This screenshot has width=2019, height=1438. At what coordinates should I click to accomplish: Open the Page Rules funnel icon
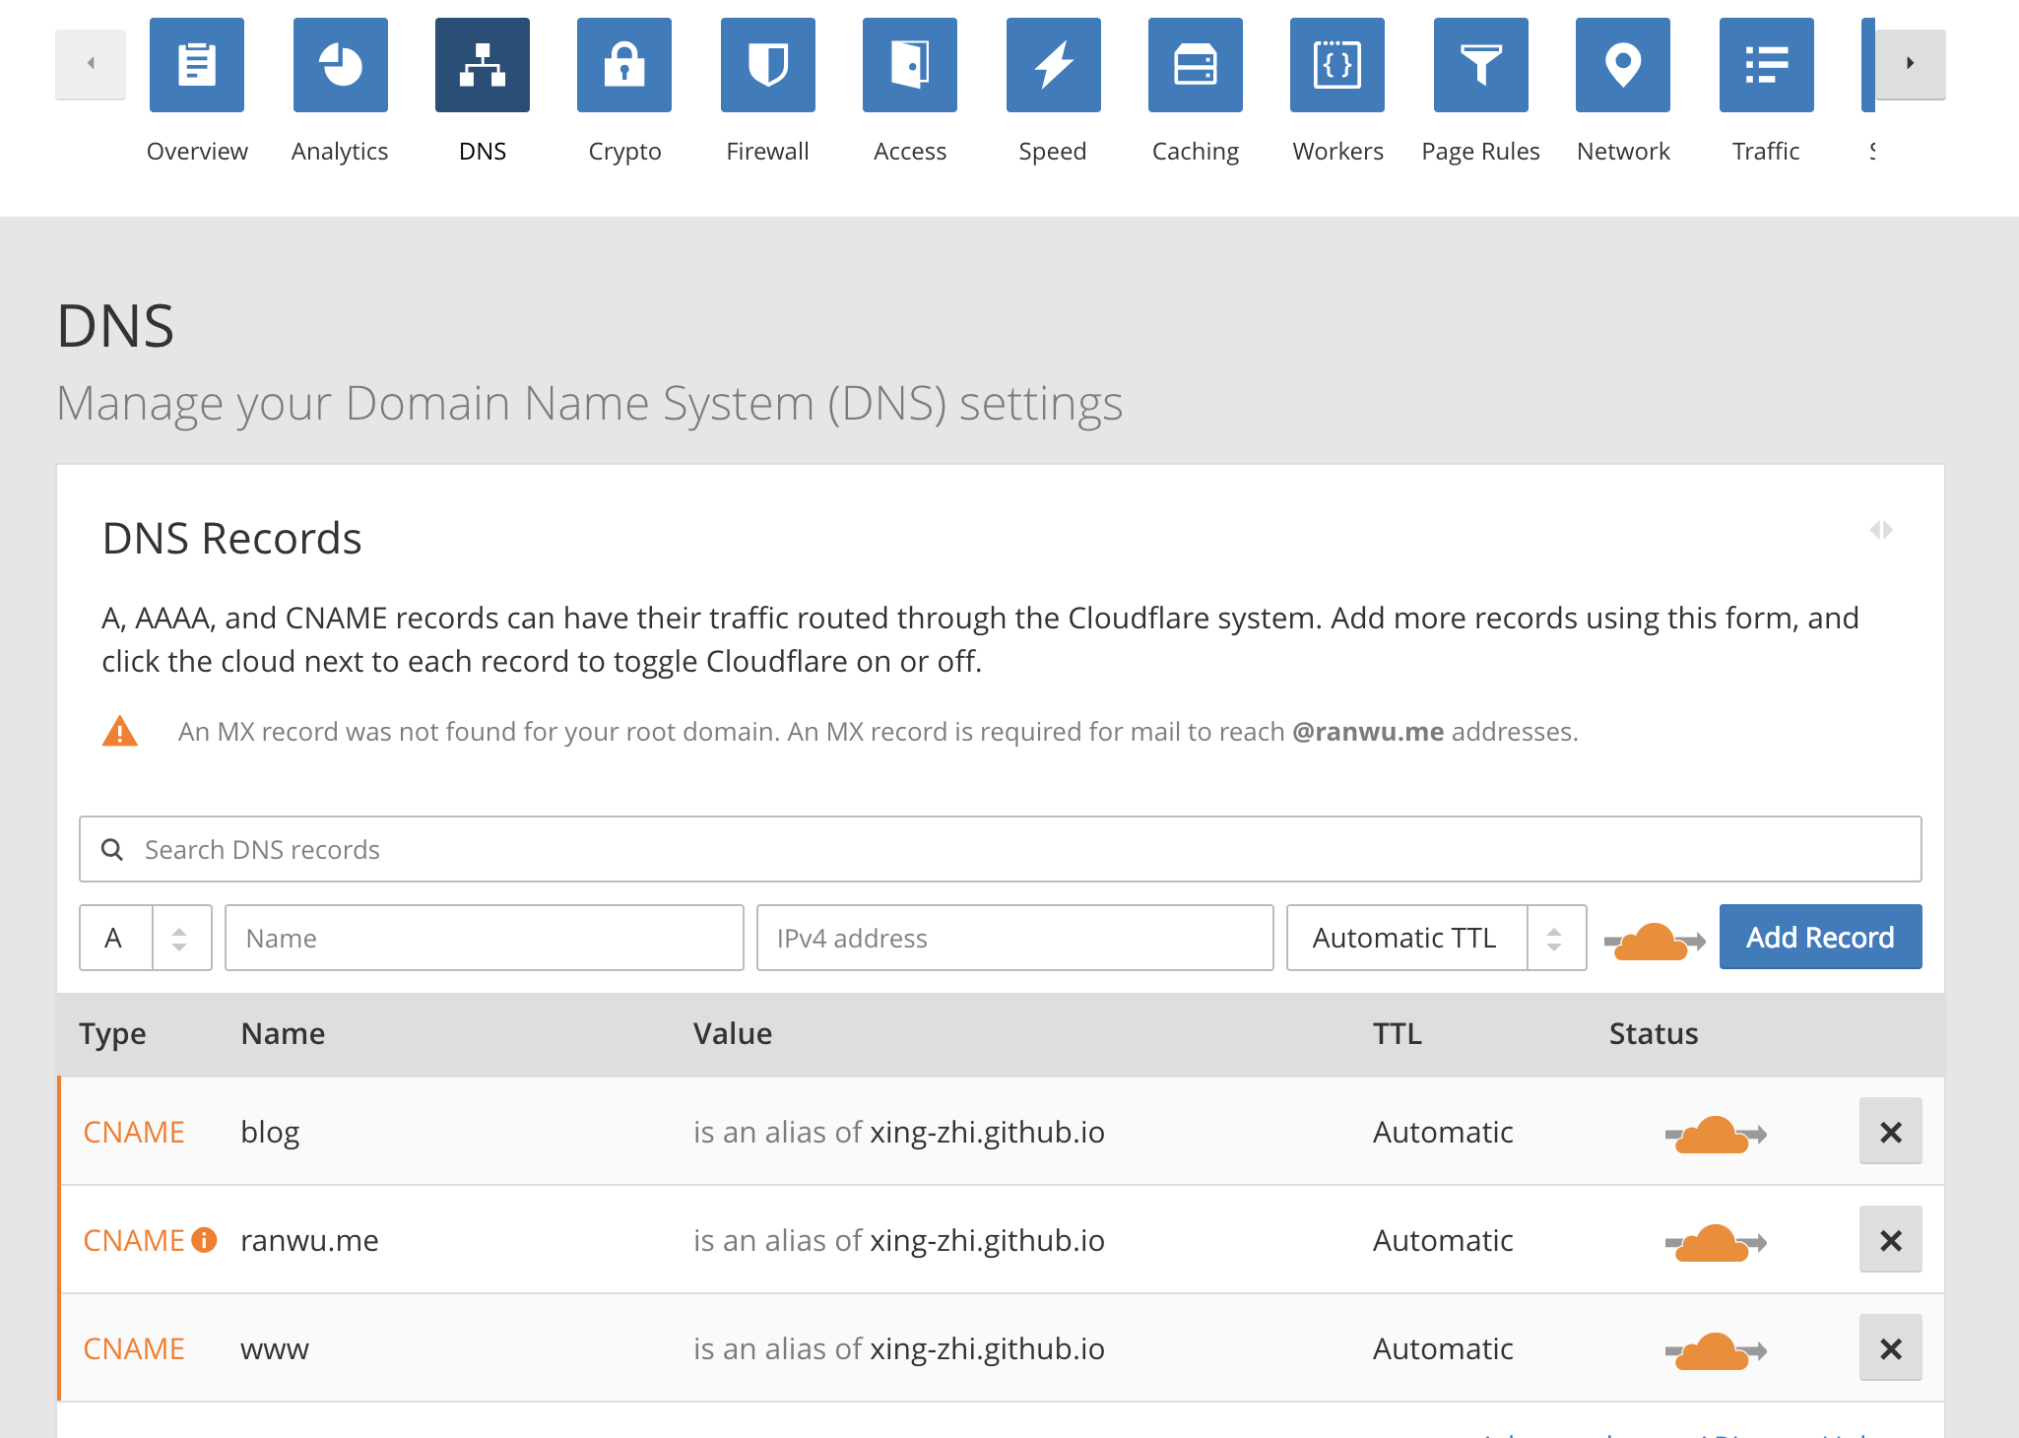1480,65
